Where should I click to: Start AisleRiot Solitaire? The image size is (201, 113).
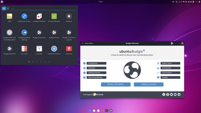click(x=39, y=16)
